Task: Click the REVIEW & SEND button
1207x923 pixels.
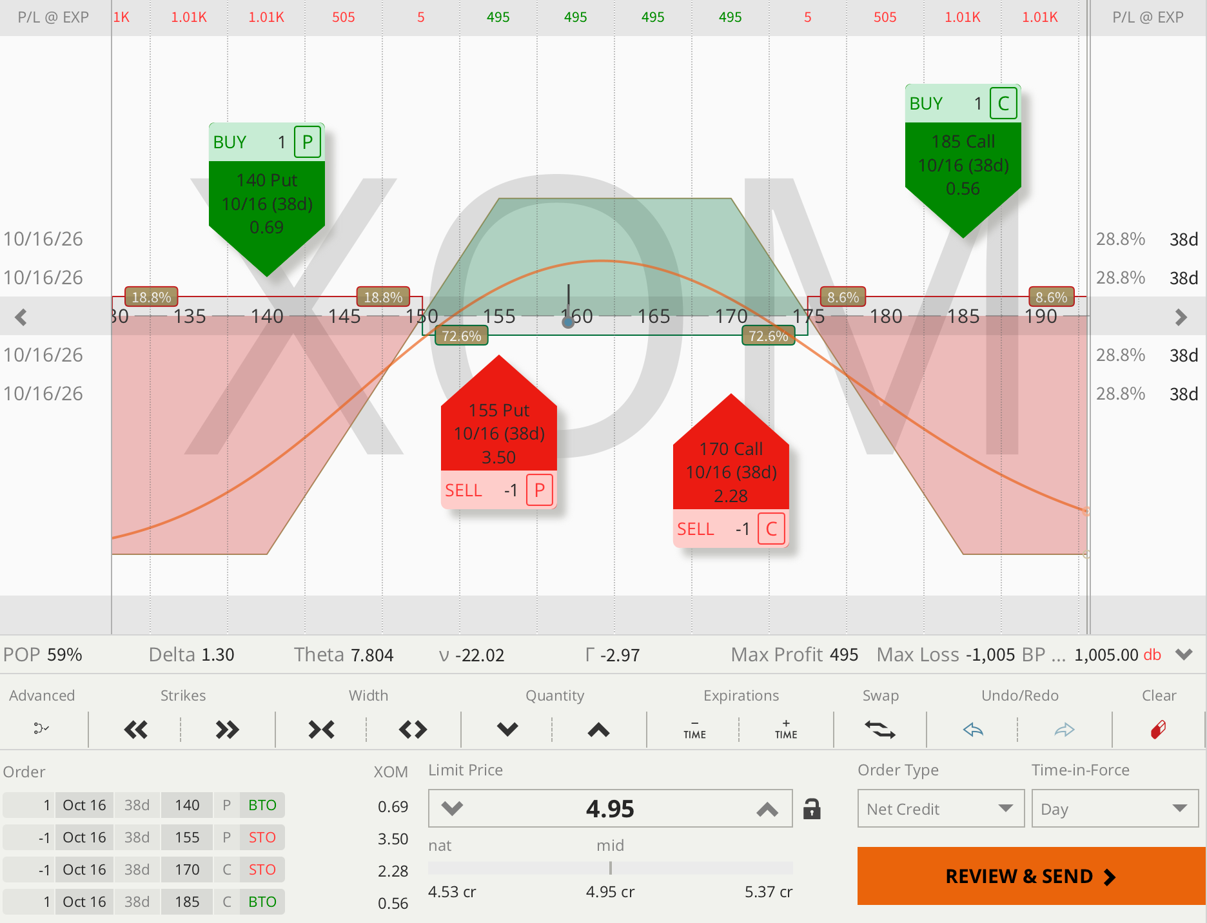Action: click(1031, 876)
